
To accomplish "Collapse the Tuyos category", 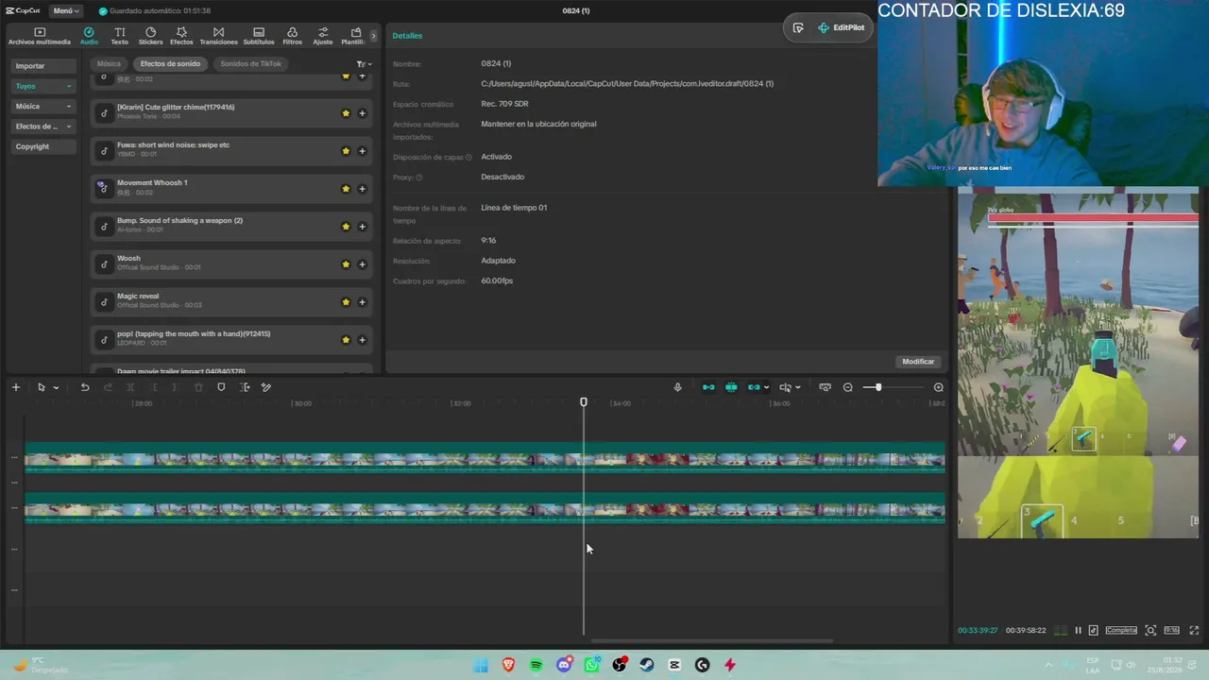I will 43,86.
